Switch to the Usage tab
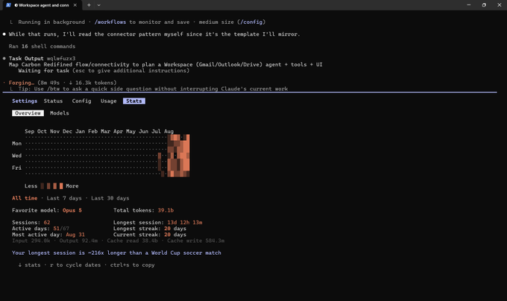 (x=108, y=101)
